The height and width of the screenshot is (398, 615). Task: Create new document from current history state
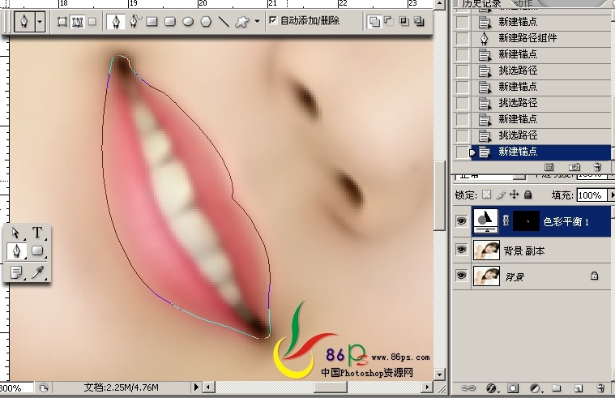(x=549, y=167)
